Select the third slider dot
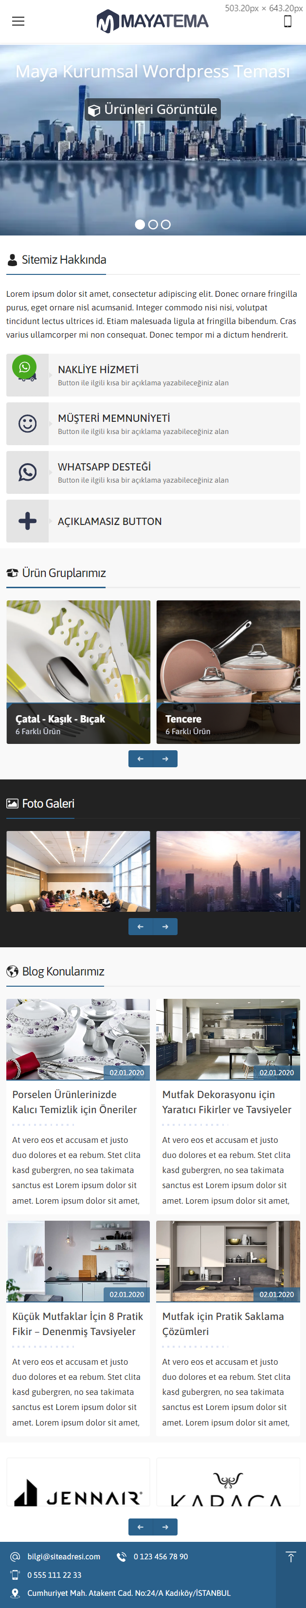The height and width of the screenshot is (1608, 306). pos(165,225)
